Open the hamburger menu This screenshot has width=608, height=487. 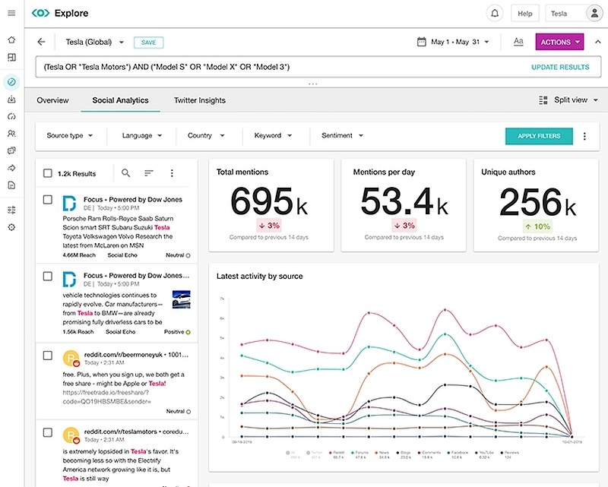coord(11,13)
